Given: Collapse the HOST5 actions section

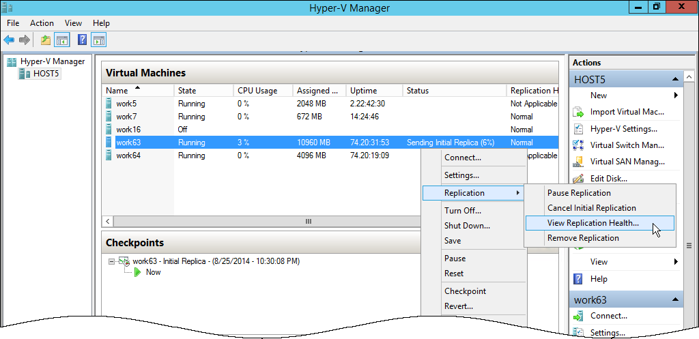Looking at the screenshot, I should 674,79.
